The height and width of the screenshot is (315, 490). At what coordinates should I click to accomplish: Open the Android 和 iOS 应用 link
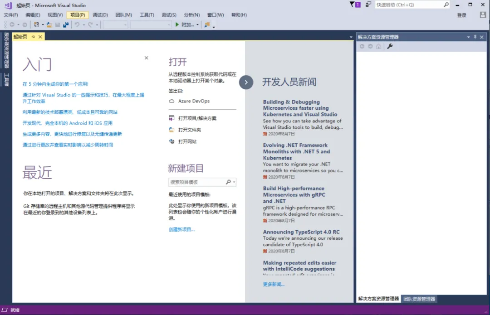pos(68,123)
